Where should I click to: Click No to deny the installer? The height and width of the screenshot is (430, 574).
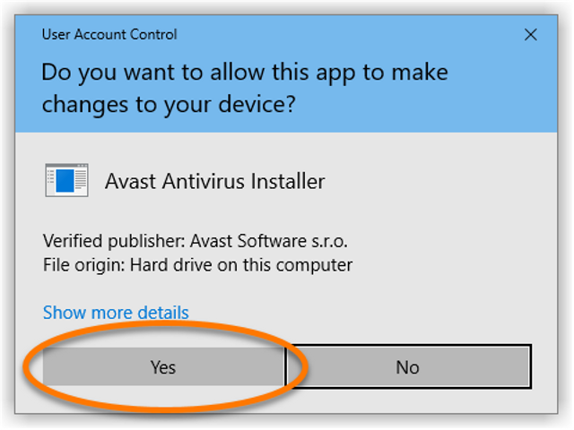point(407,366)
